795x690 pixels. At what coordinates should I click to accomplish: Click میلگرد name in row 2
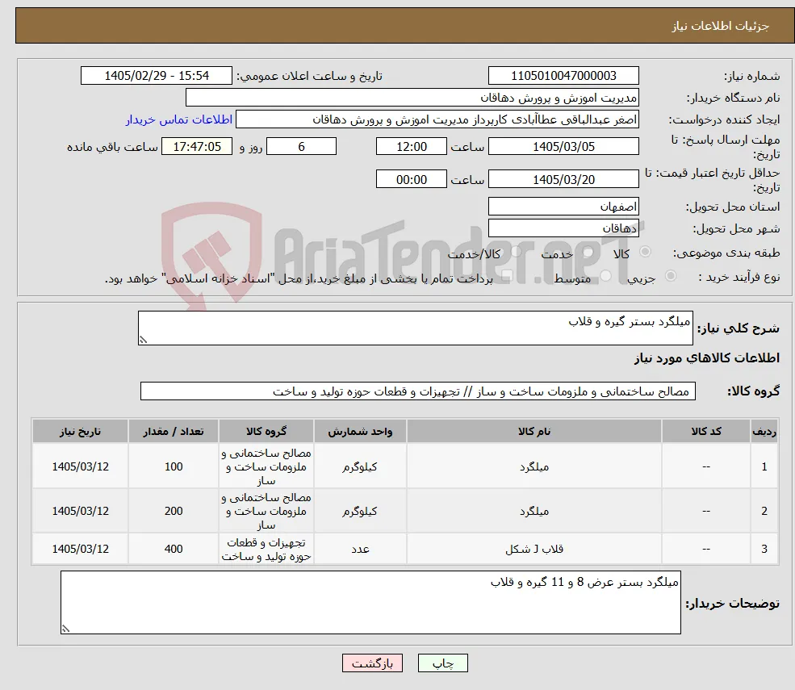533,511
